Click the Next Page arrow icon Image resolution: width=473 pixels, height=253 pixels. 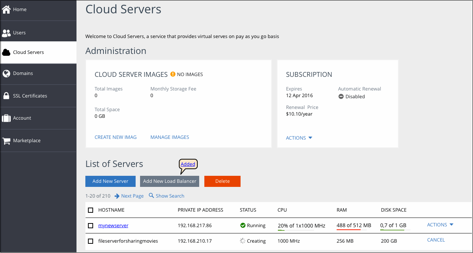117,196
